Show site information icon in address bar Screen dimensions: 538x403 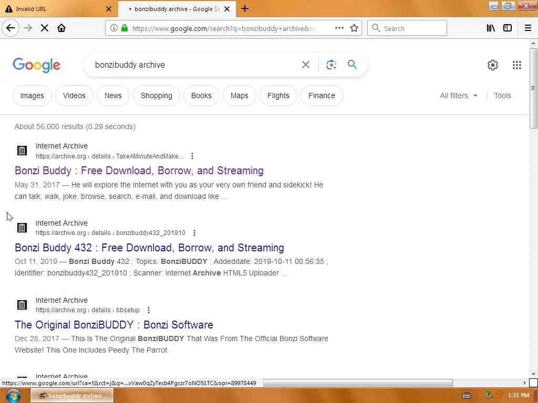pos(114,28)
